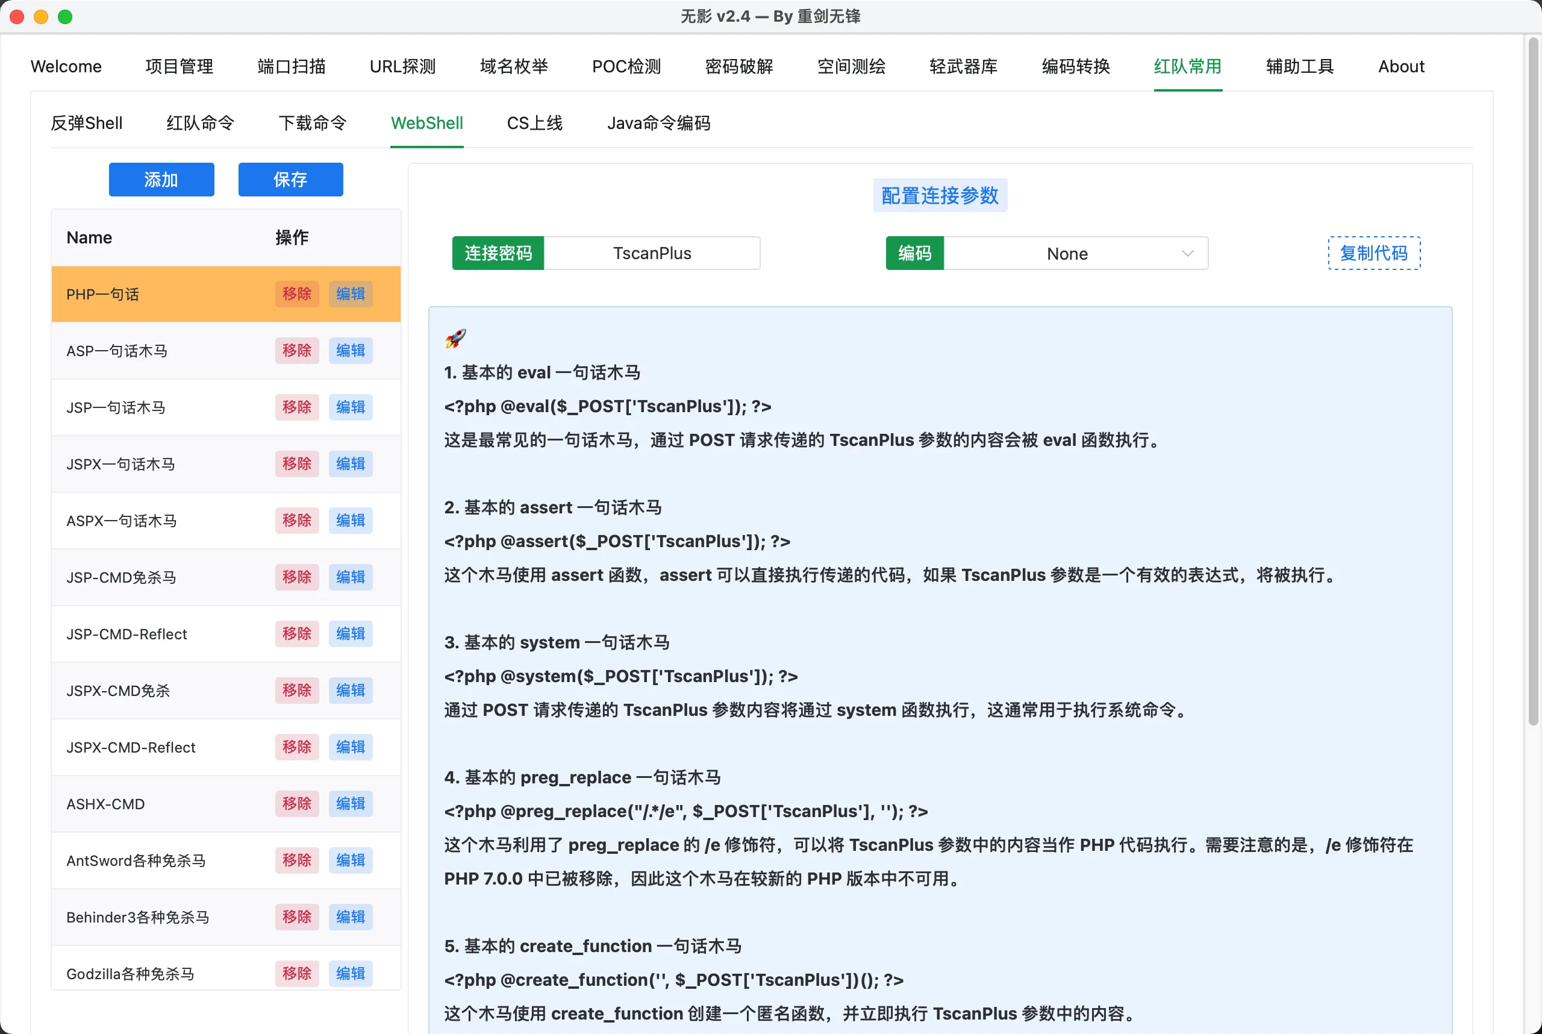
Task: Switch to the 反弹Shell sub-tab
Action: pyautogui.click(x=86, y=124)
